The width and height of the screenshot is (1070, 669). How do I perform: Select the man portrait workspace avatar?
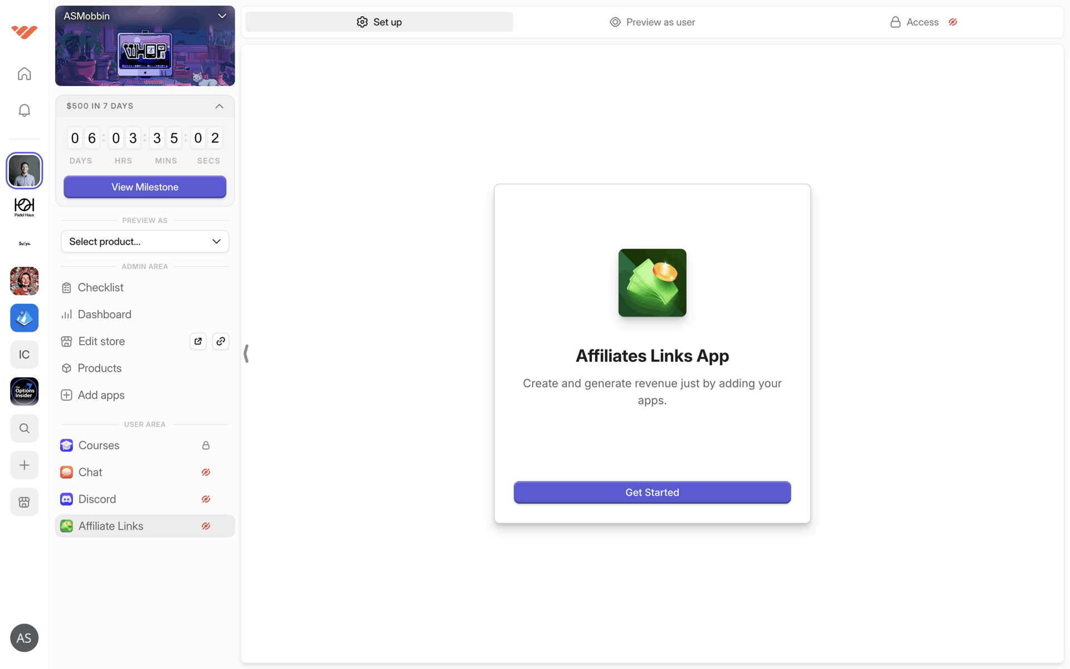24,171
